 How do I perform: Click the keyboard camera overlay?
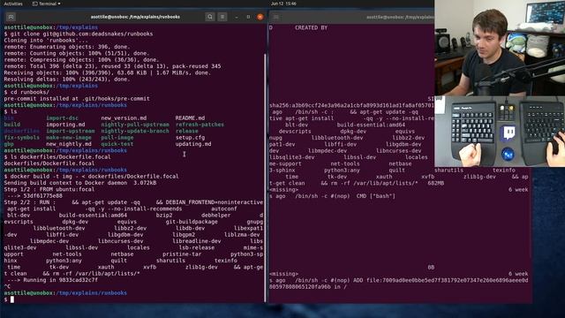point(500,132)
